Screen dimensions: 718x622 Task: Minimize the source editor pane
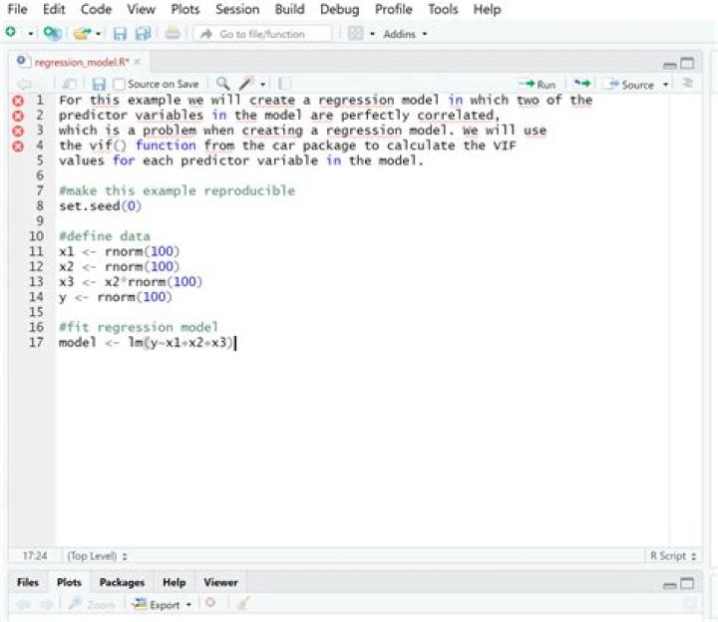(670, 65)
